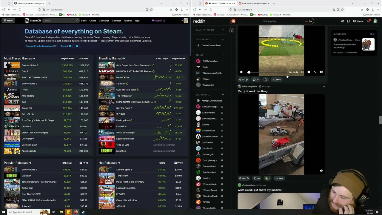Open SteamDB Charts page
Viewport: 382px width, 215px height.
click(93, 21)
